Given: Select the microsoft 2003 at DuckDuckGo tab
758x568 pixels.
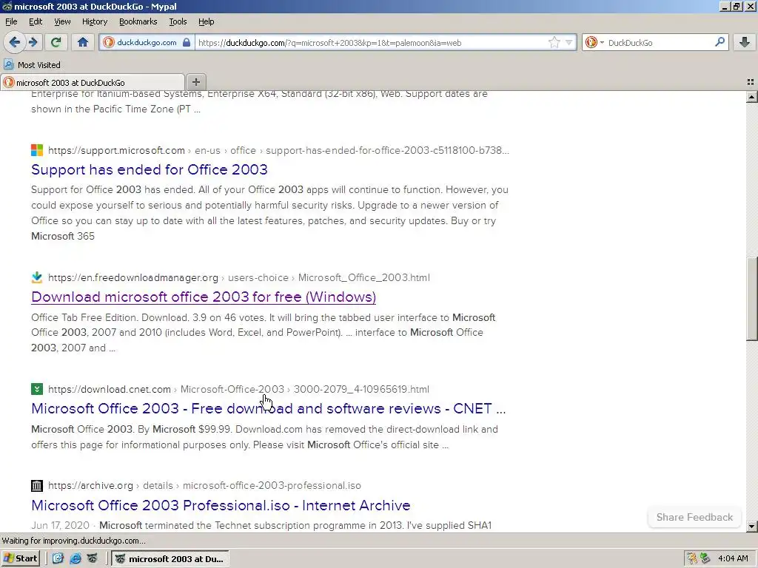Looking at the screenshot, I should 93,83.
